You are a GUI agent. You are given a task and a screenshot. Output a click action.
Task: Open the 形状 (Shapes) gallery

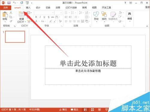coord(96,16)
